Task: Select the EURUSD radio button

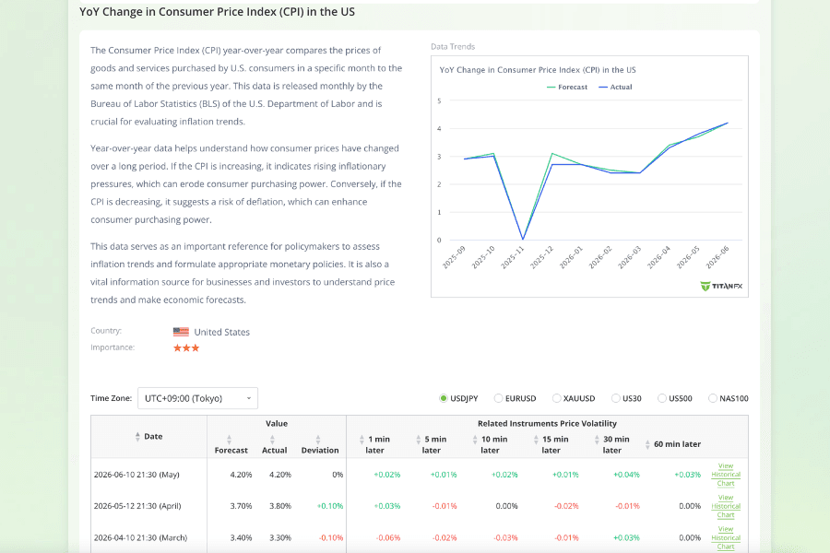Action: pos(498,398)
